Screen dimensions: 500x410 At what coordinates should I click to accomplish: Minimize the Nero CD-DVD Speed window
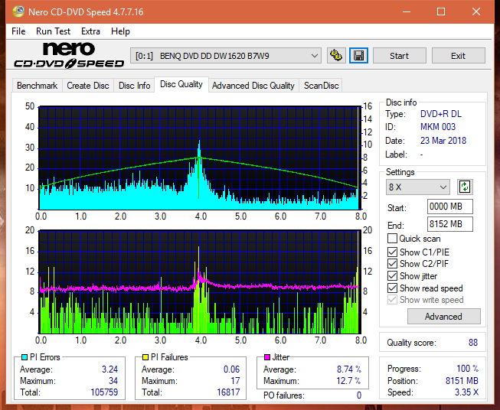[407, 11]
